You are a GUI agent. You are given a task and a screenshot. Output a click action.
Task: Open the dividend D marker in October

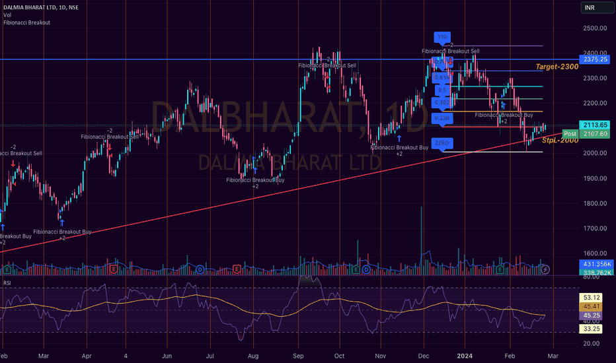click(366, 269)
